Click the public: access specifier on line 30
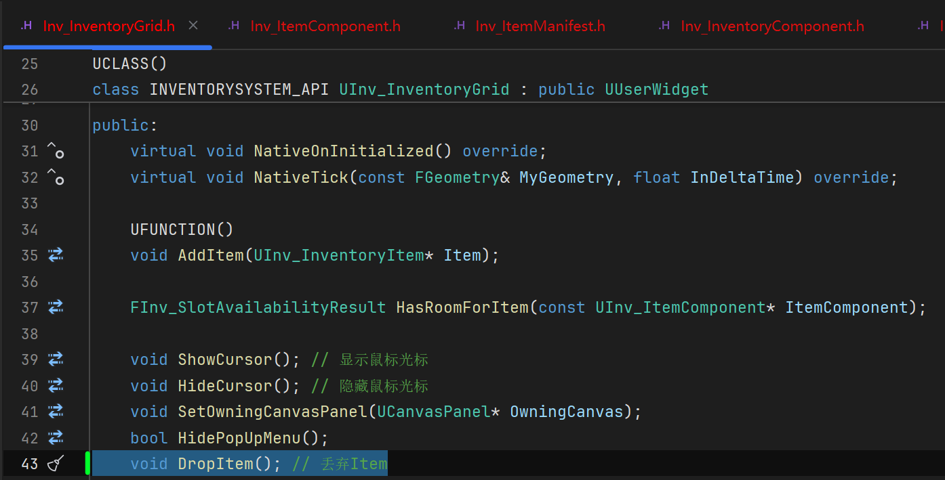This screenshot has width=945, height=480. coord(125,125)
